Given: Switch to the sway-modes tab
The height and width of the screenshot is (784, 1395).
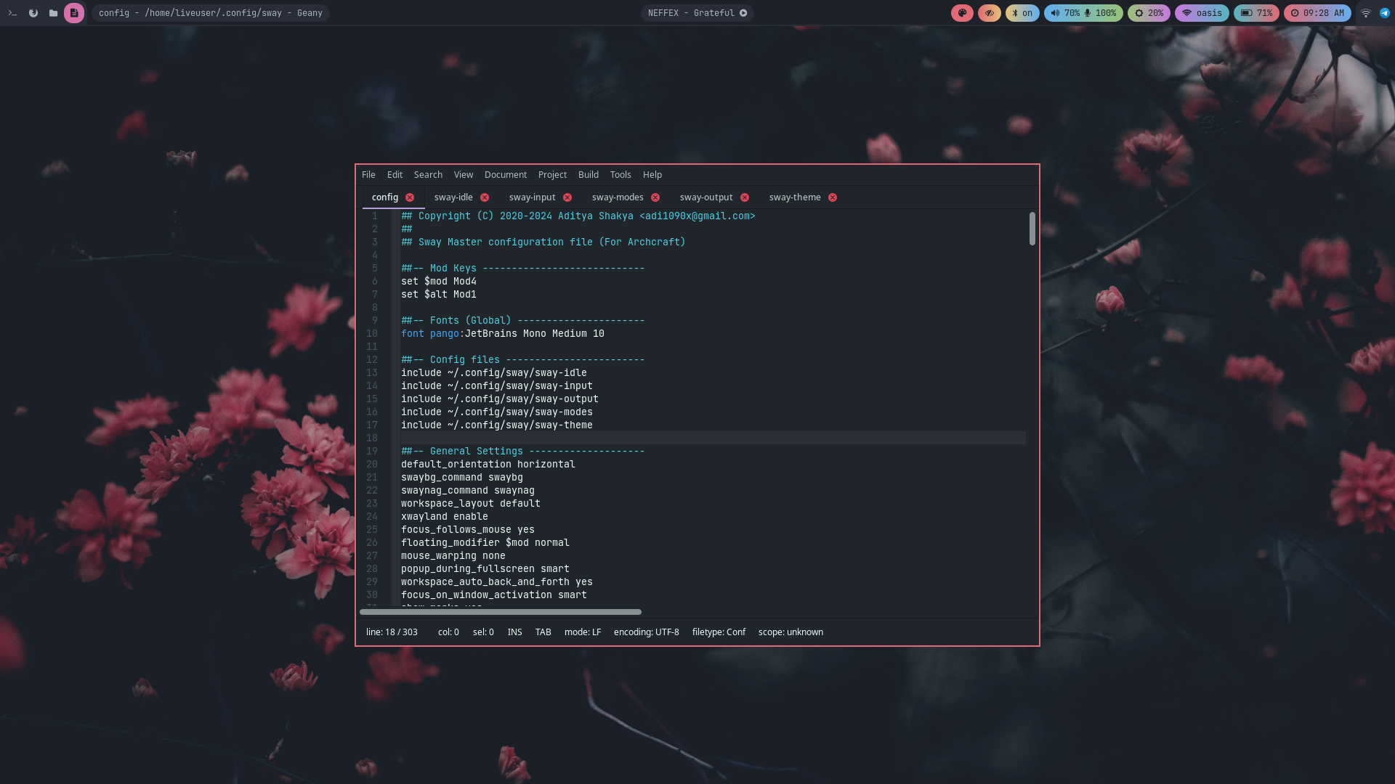Looking at the screenshot, I should point(617,197).
